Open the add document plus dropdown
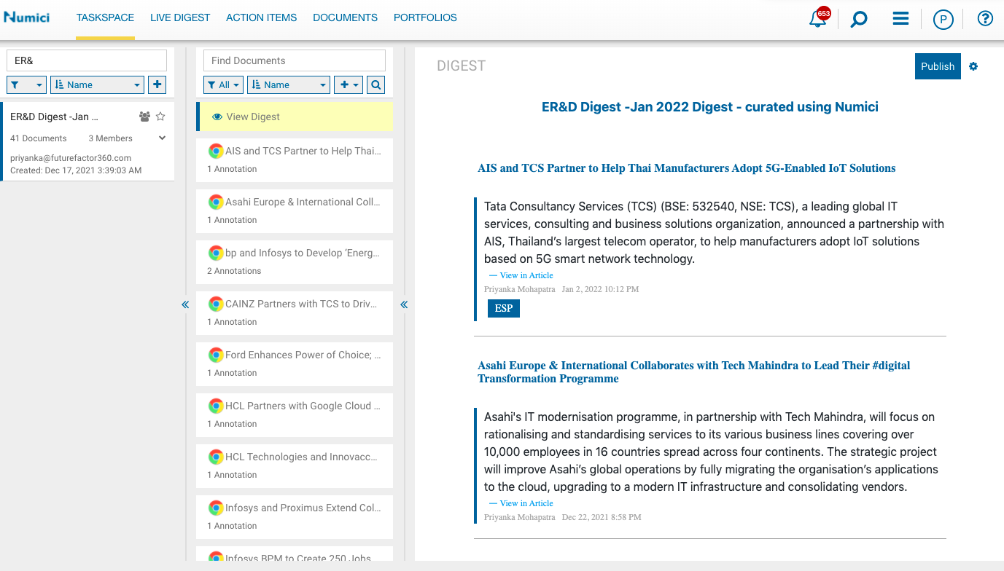 pyautogui.click(x=349, y=84)
